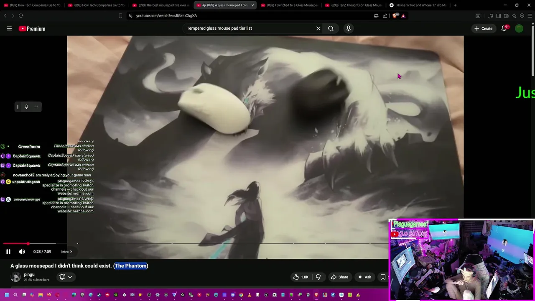The width and height of the screenshot is (535, 301).
Task: Open Brave VPN shield icon
Action: tap(522, 16)
